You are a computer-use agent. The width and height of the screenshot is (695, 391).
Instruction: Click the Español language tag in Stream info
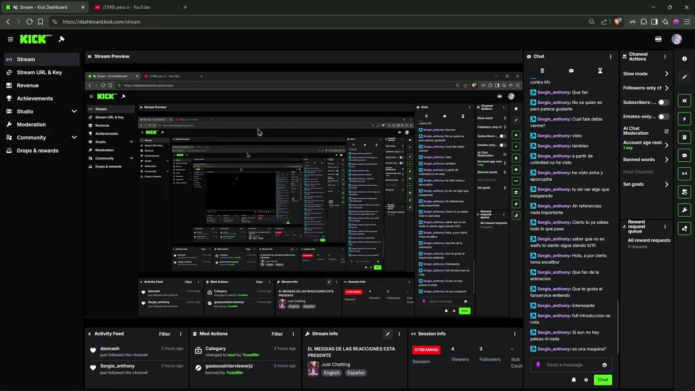point(356,373)
